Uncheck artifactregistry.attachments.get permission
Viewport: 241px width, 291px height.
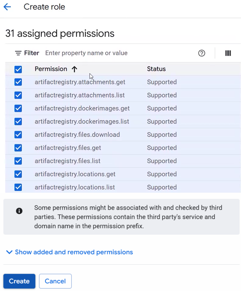(x=18, y=82)
